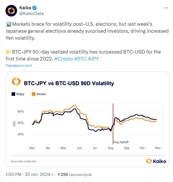Viewport: 173px width, 182px height.
Task: Open Kaiko profile avatar
Action: click(11, 11)
